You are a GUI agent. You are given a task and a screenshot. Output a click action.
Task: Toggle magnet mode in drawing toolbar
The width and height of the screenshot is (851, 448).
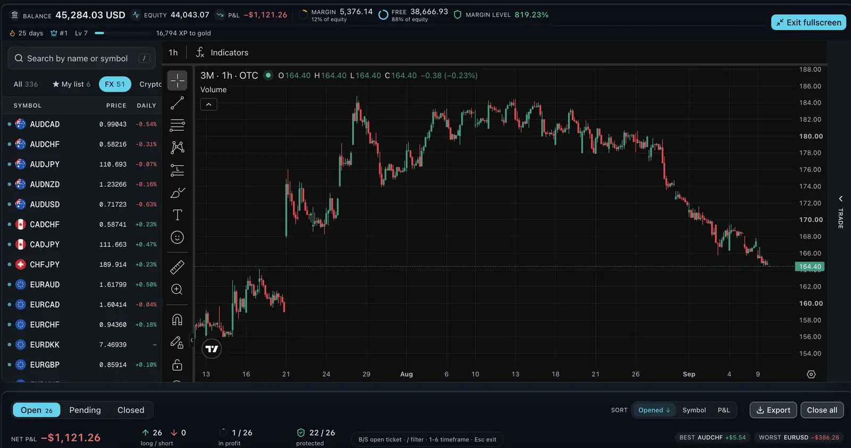pos(177,319)
